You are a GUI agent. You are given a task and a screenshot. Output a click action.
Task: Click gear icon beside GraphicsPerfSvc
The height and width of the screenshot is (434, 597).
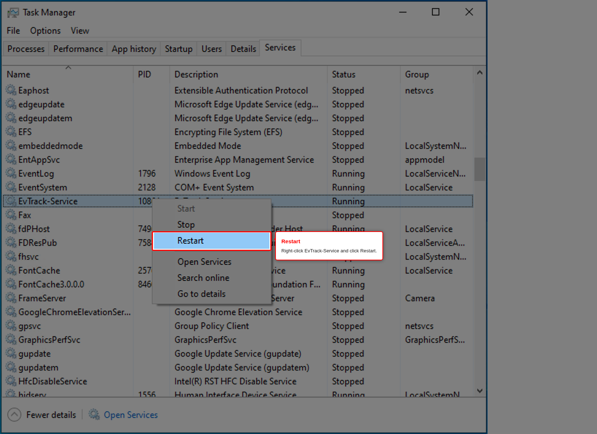tap(11, 339)
